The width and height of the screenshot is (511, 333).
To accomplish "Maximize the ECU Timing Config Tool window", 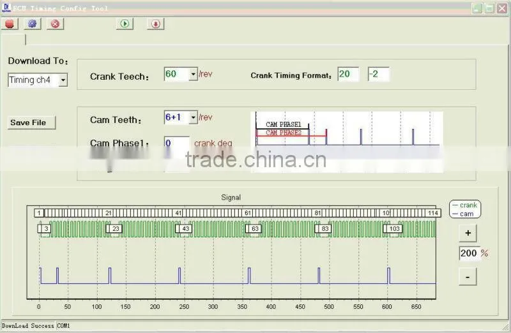I will 489,8.
